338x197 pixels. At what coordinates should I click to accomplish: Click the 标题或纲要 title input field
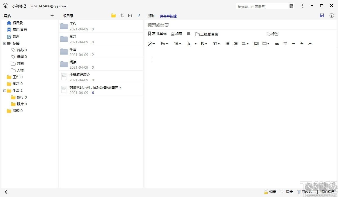tap(197, 25)
